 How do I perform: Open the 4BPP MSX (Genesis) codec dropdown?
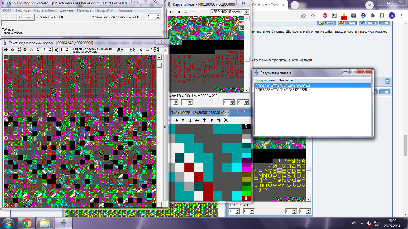246,12
